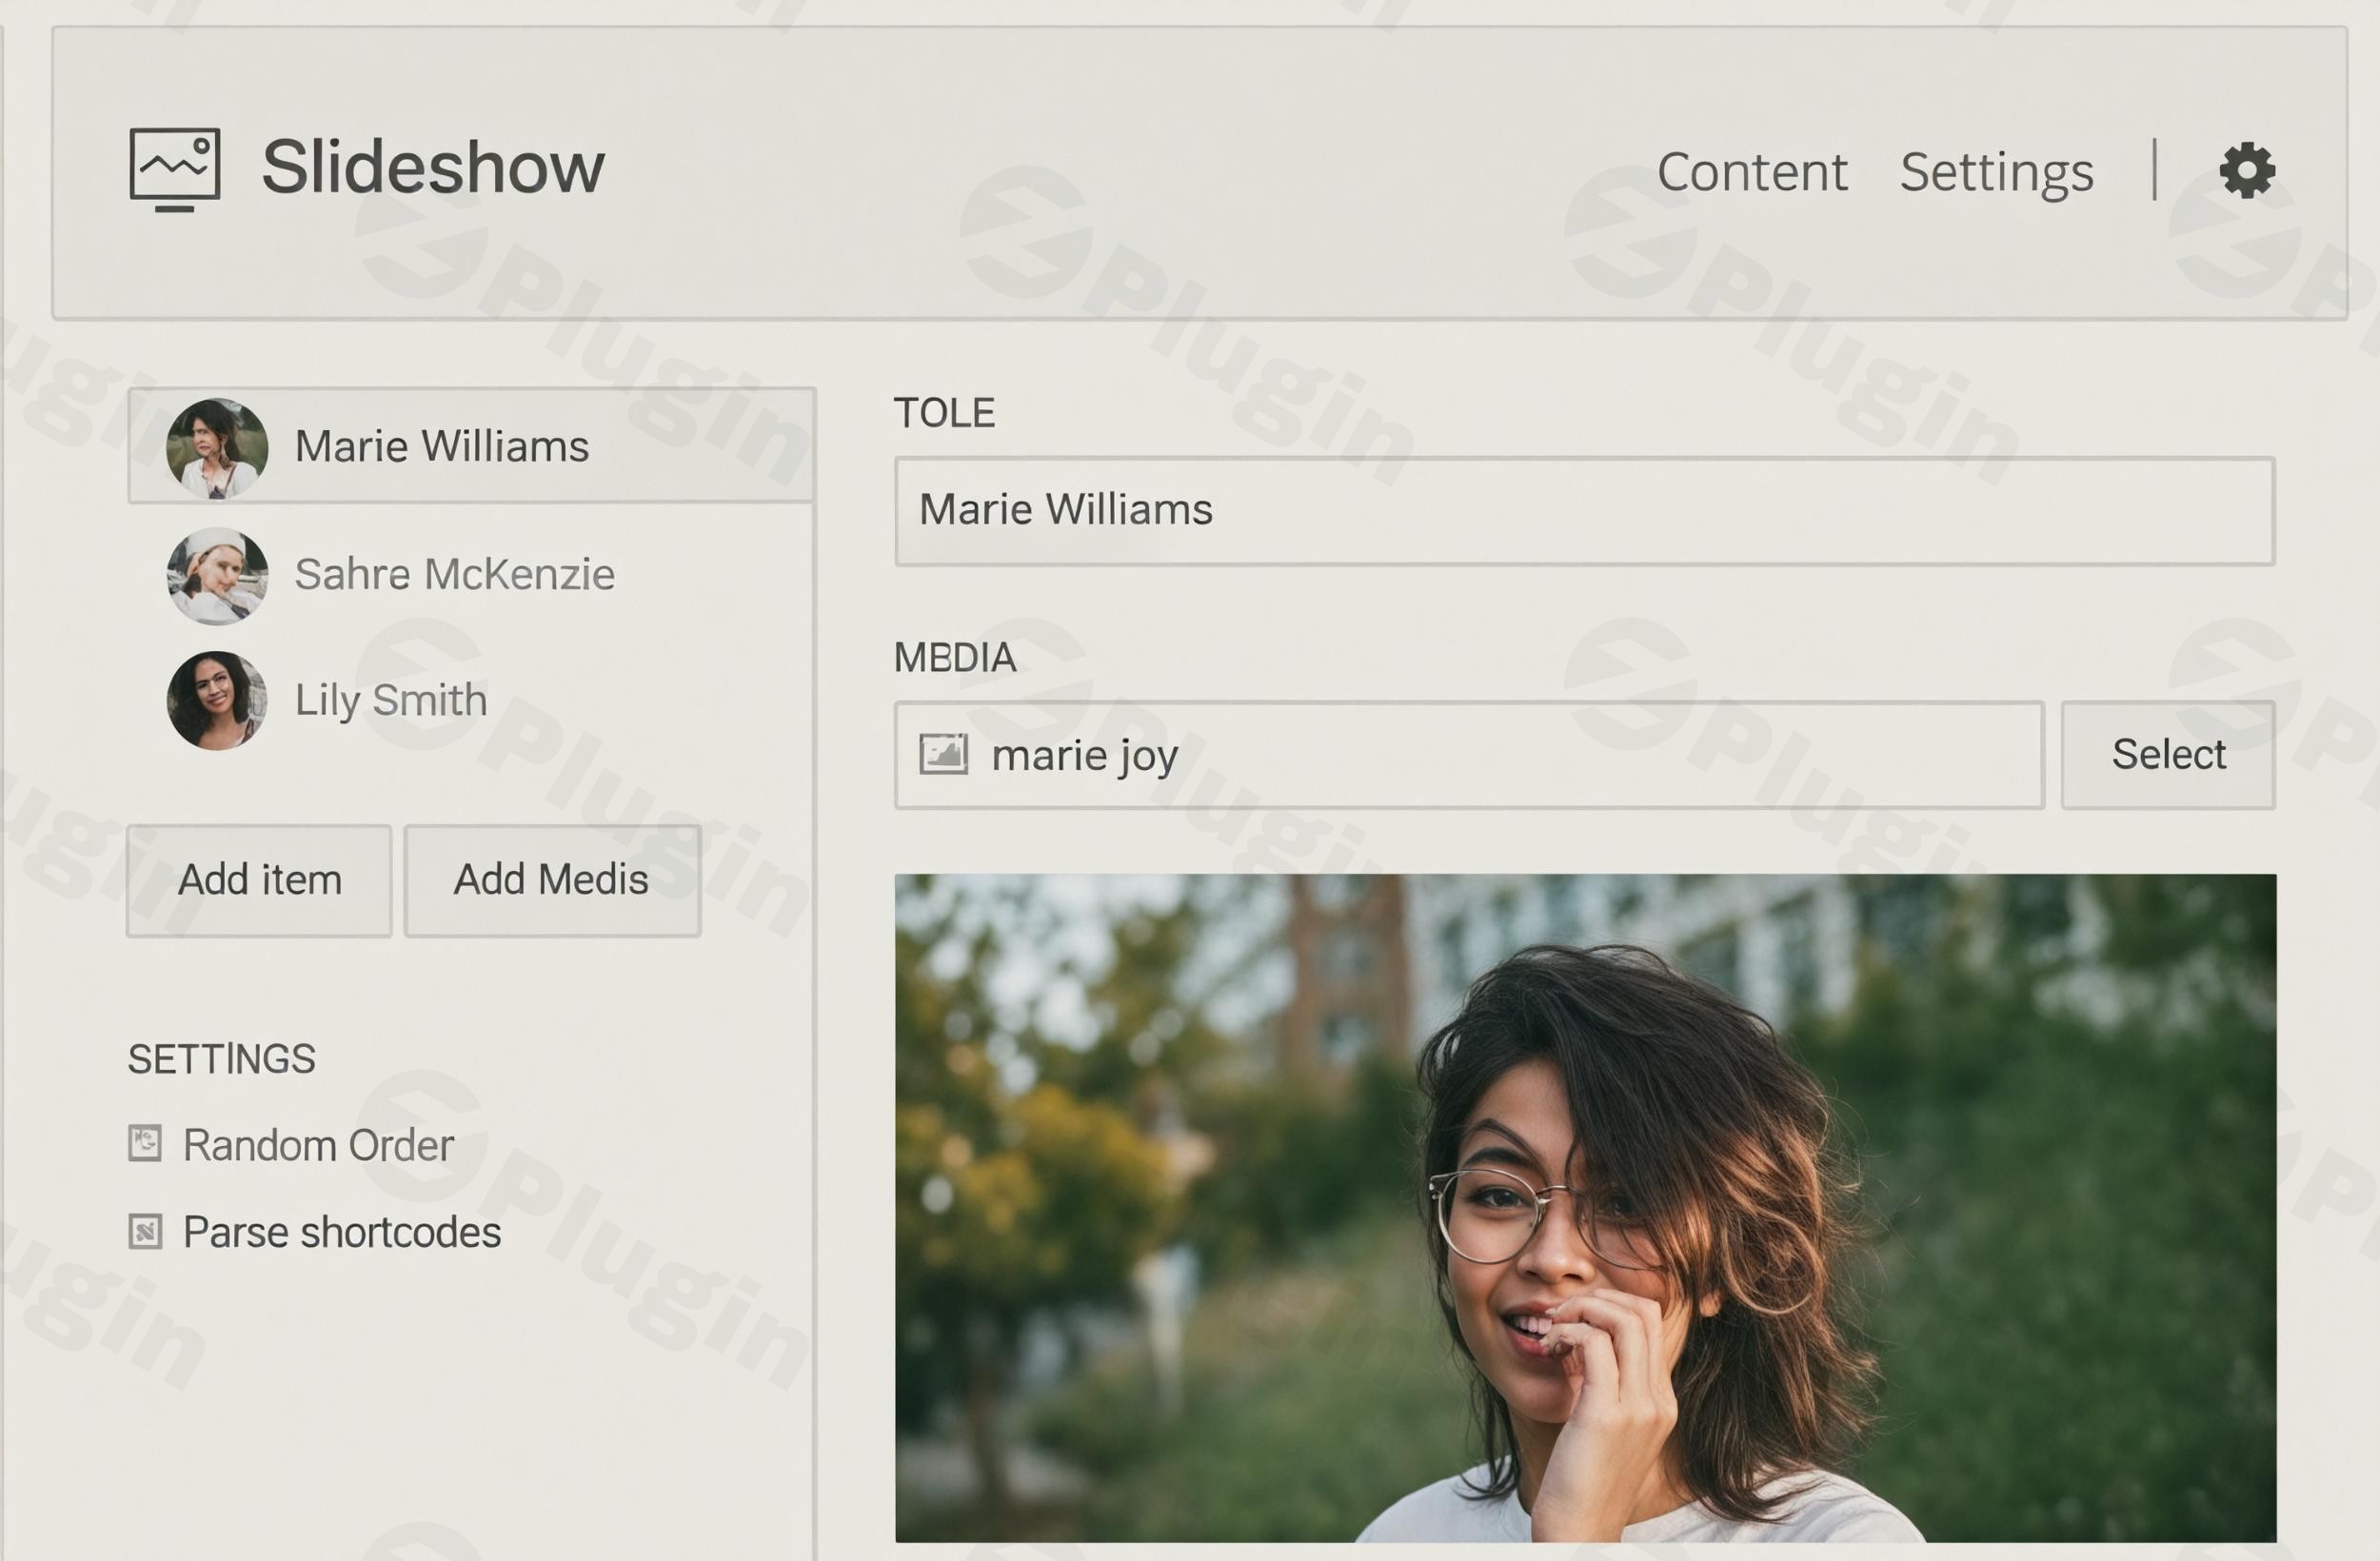Click the marie joy media field
Image resolution: width=2380 pixels, height=1561 pixels.
pyautogui.click(x=1469, y=755)
